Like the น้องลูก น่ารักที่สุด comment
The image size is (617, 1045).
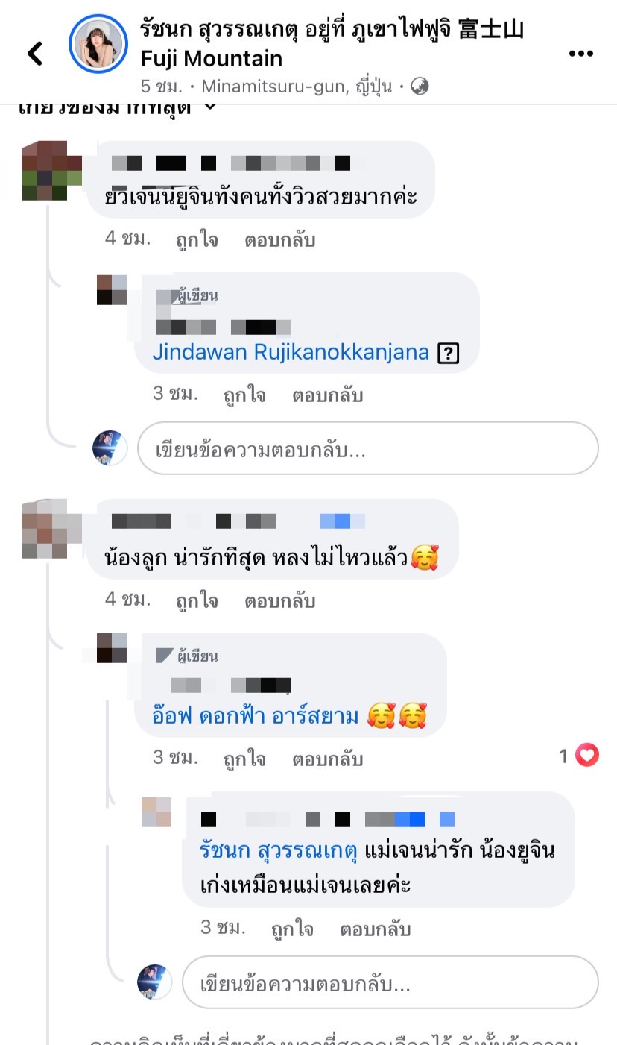(197, 601)
